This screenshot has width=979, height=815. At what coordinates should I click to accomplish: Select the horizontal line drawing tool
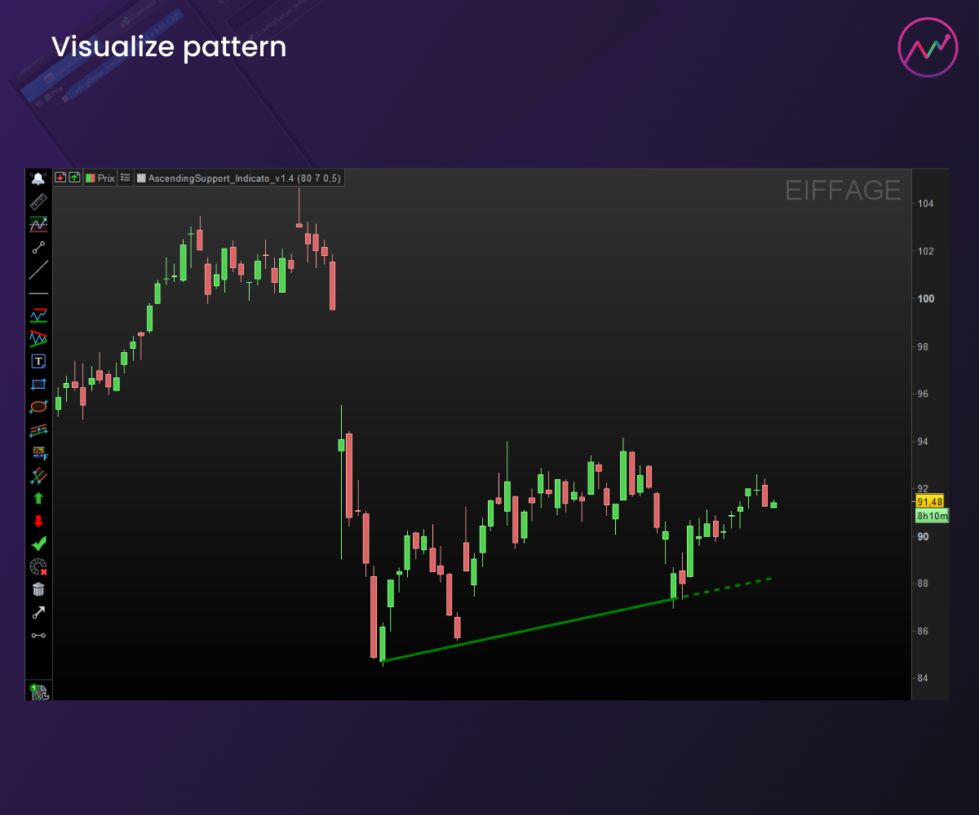click(38, 293)
